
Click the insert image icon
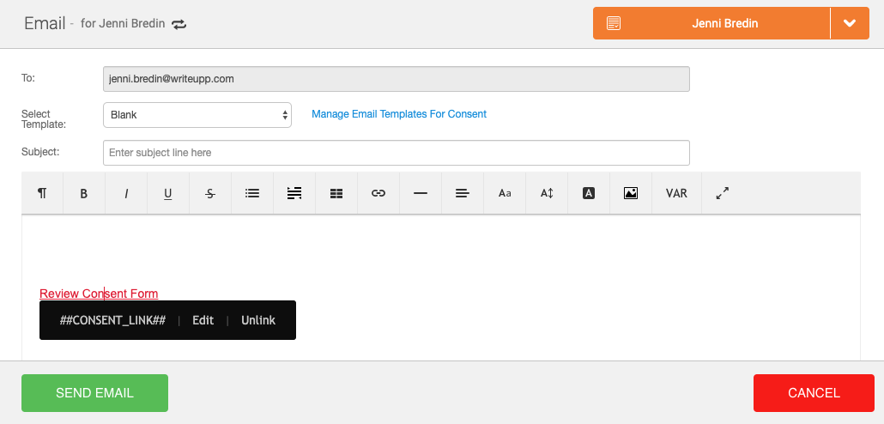(x=631, y=193)
